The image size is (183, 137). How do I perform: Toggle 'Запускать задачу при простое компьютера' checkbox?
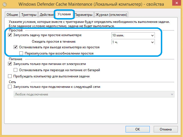tap(10, 35)
